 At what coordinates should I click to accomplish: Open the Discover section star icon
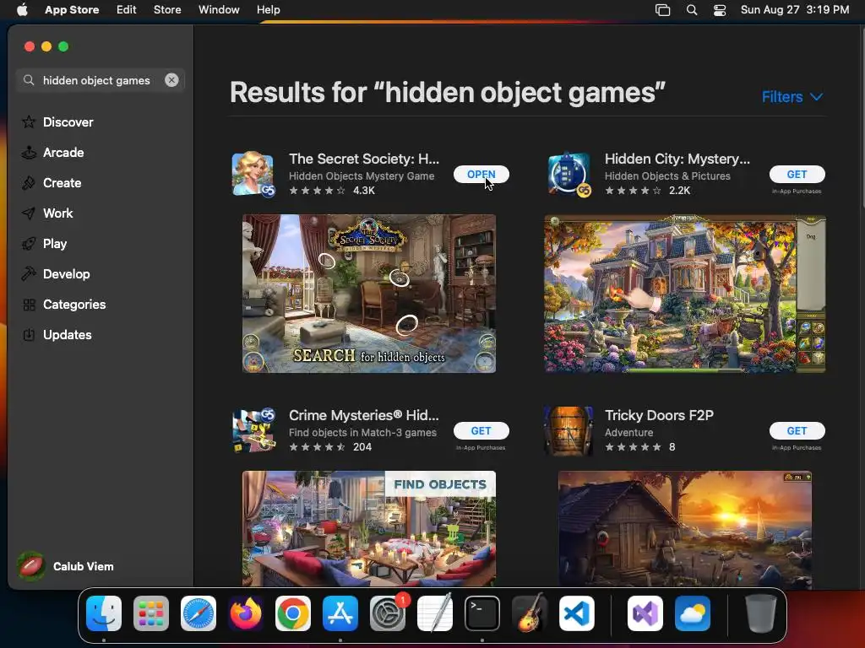[x=29, y=121]
